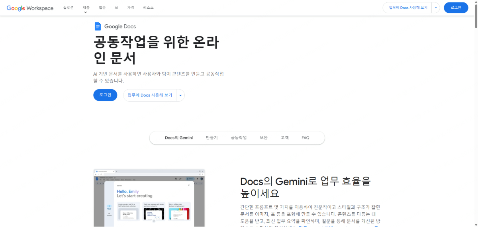This screenshot has height=227, width=478.
Task: Click the chevron under the 제품 menu
Action: click(86, 12)
